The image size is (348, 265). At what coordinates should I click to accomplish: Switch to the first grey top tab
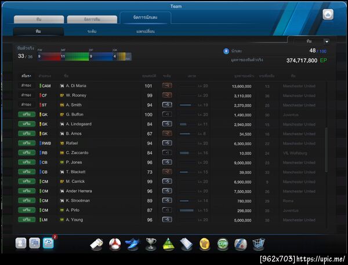(39, 20)
